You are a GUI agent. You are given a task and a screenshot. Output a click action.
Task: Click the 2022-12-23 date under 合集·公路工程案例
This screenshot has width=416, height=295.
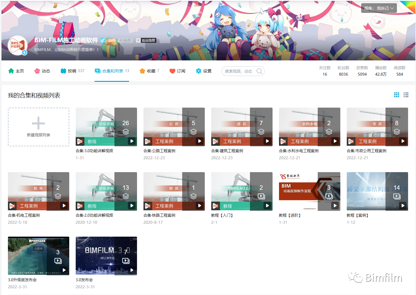click(x=154, y=158)
